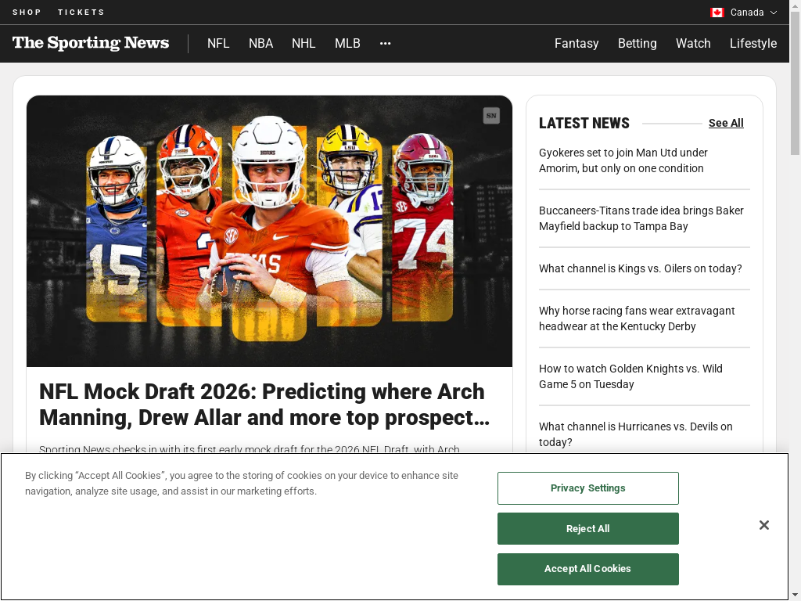Open the NFL Mock Draft 2026 headline
Image resolution: width=801 pixels, height=601 pixels.
pos(264,405)
